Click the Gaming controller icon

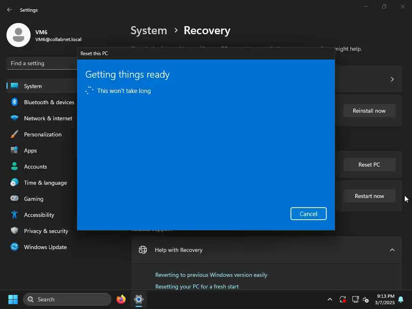click(x=14, y=198)
